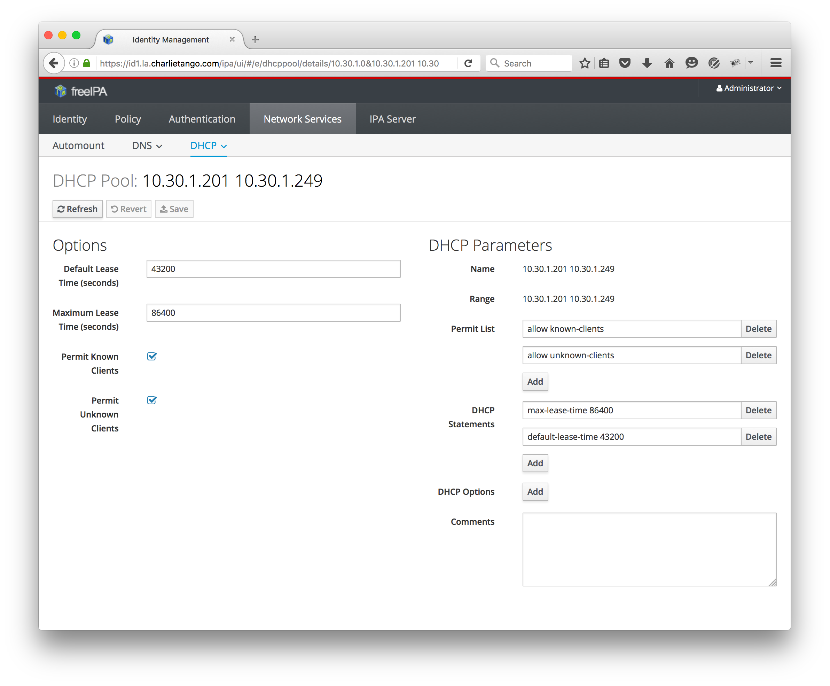Click the 'DHCP Pool: 10.30.1.201 10.30.1.249' heading
Screen dimensions: 830x686
[188, 181]
